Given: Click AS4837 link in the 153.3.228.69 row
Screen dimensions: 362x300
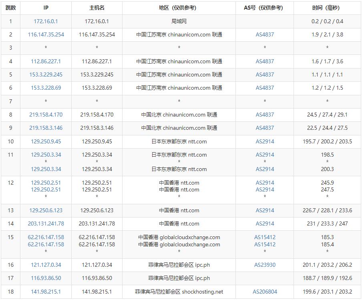Looking at the screenshot, I should coord(265,88).
